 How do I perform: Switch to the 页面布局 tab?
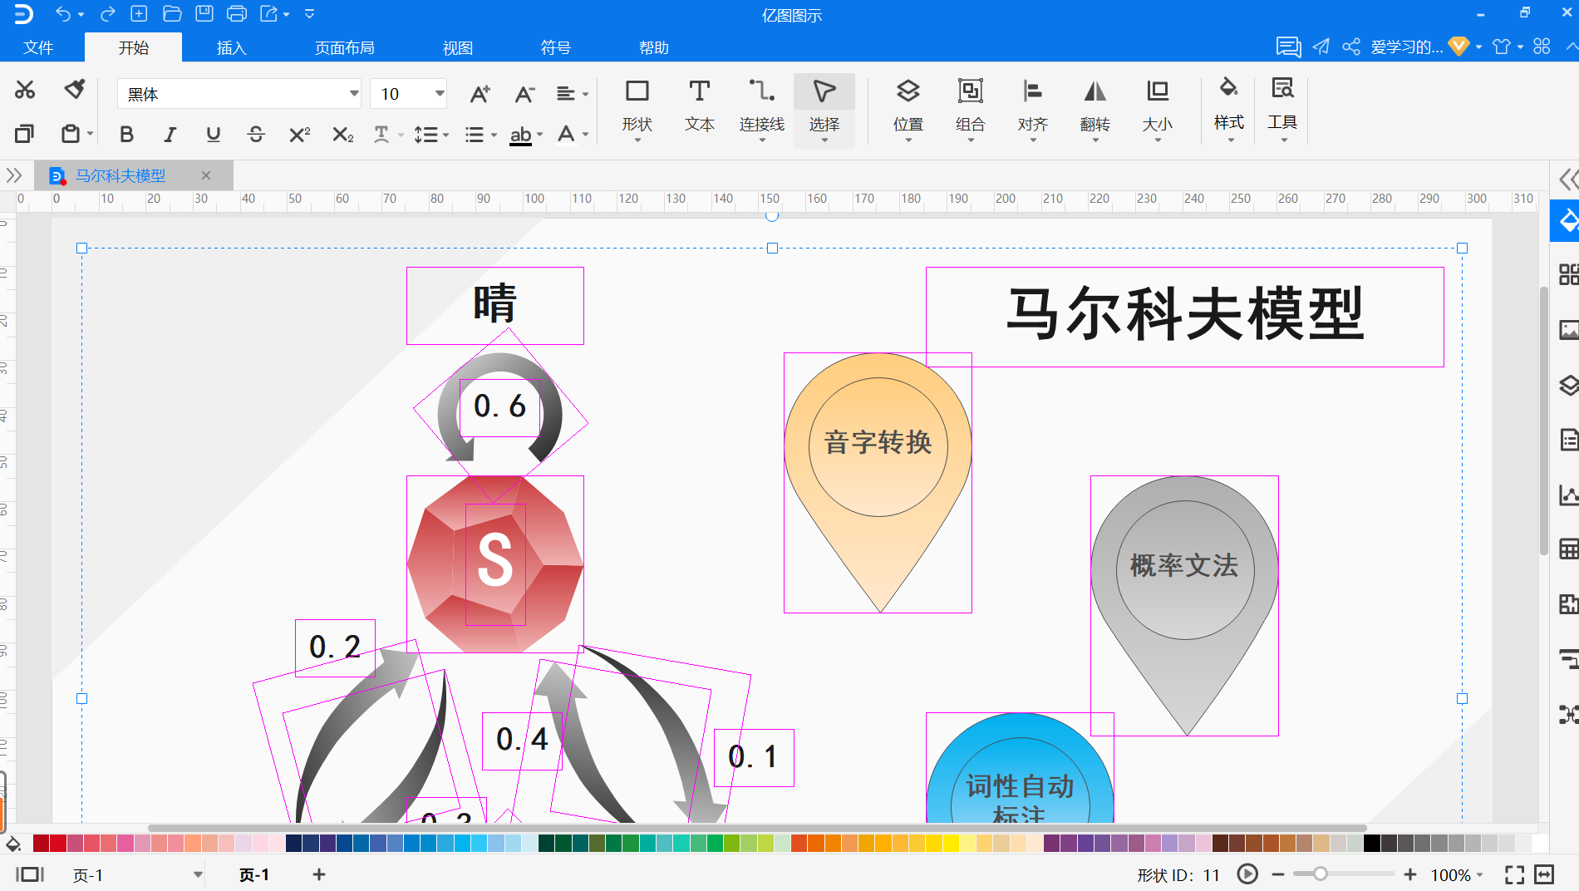tap(344, 47)
